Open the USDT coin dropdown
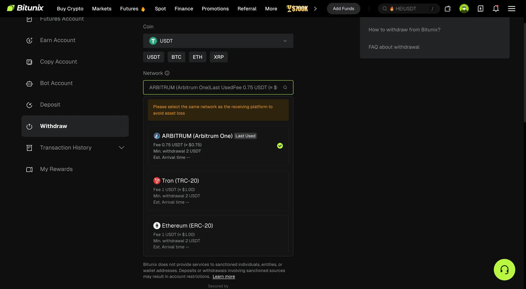 point(218,41)
